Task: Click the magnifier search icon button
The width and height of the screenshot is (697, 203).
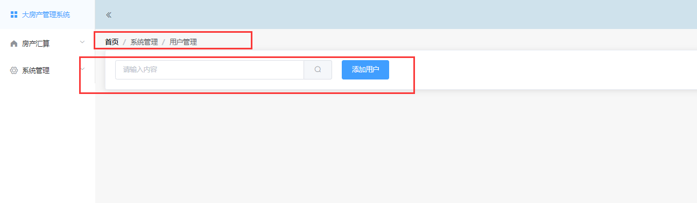Action: tap(318, 69)
